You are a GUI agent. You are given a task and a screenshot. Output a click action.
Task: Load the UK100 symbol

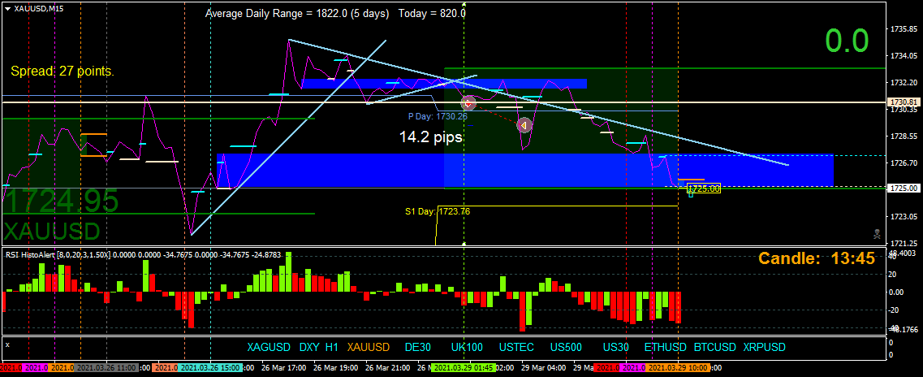pos(467,347)
